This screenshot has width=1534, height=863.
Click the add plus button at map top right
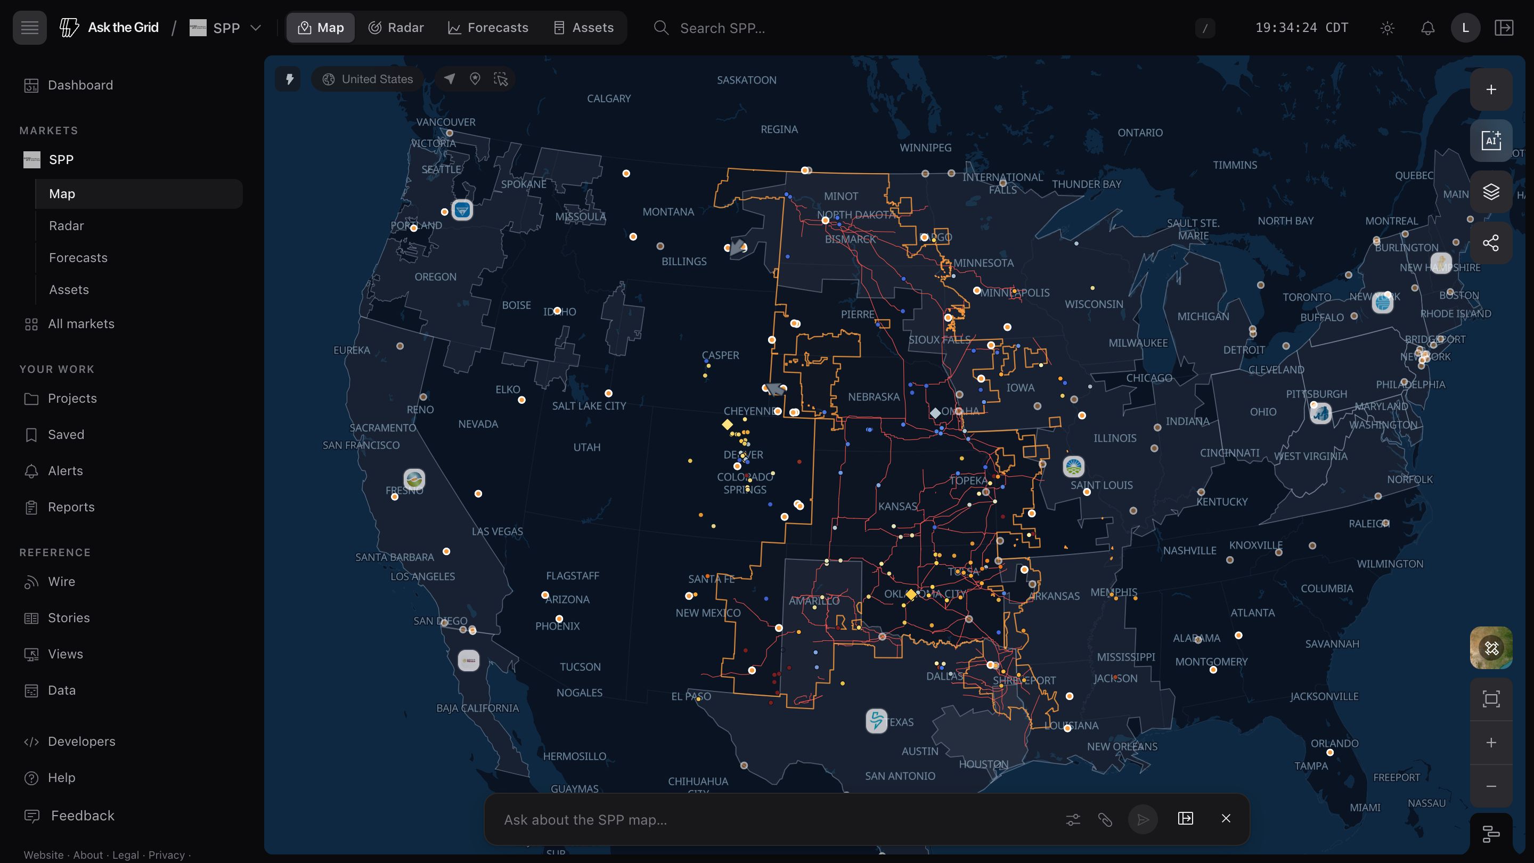click(x=1491, y=89)
